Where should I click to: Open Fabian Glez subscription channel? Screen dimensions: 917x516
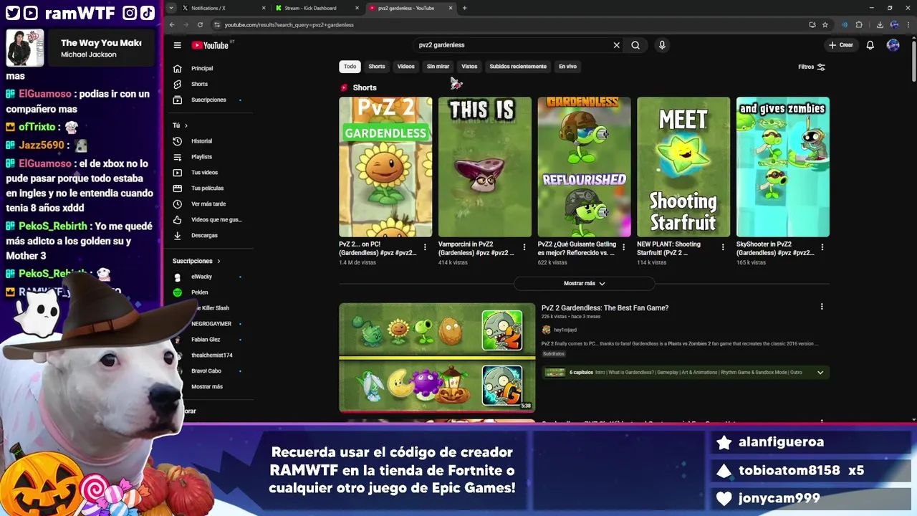206,340
